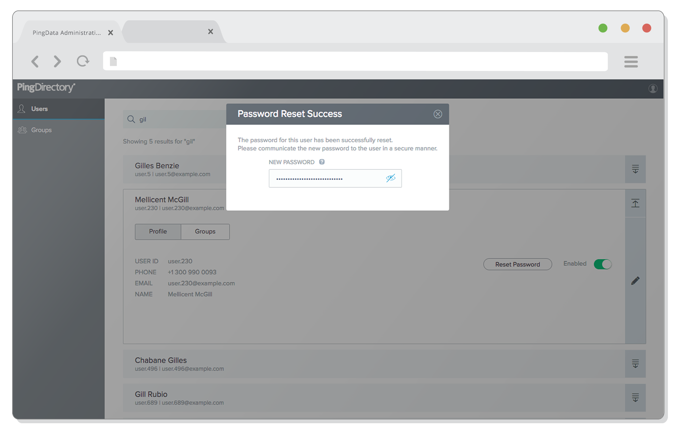Expand the Chabane Gilles user row
The height and width of the screenshot is (431, 675).
pyautogui.click(x=635, y=364)
